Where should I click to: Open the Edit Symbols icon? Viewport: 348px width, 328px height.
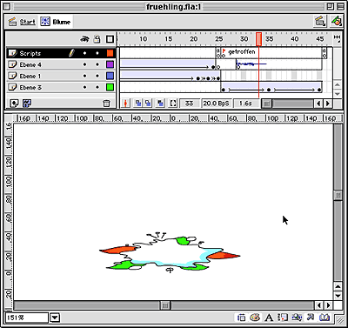336,22
